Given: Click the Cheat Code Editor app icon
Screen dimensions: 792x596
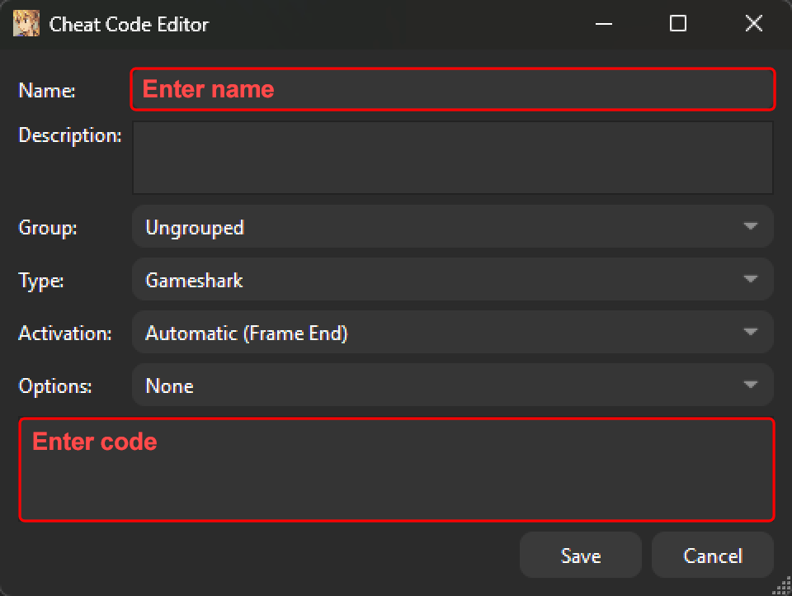Looking at the screenshot, I should click(26, 24).
